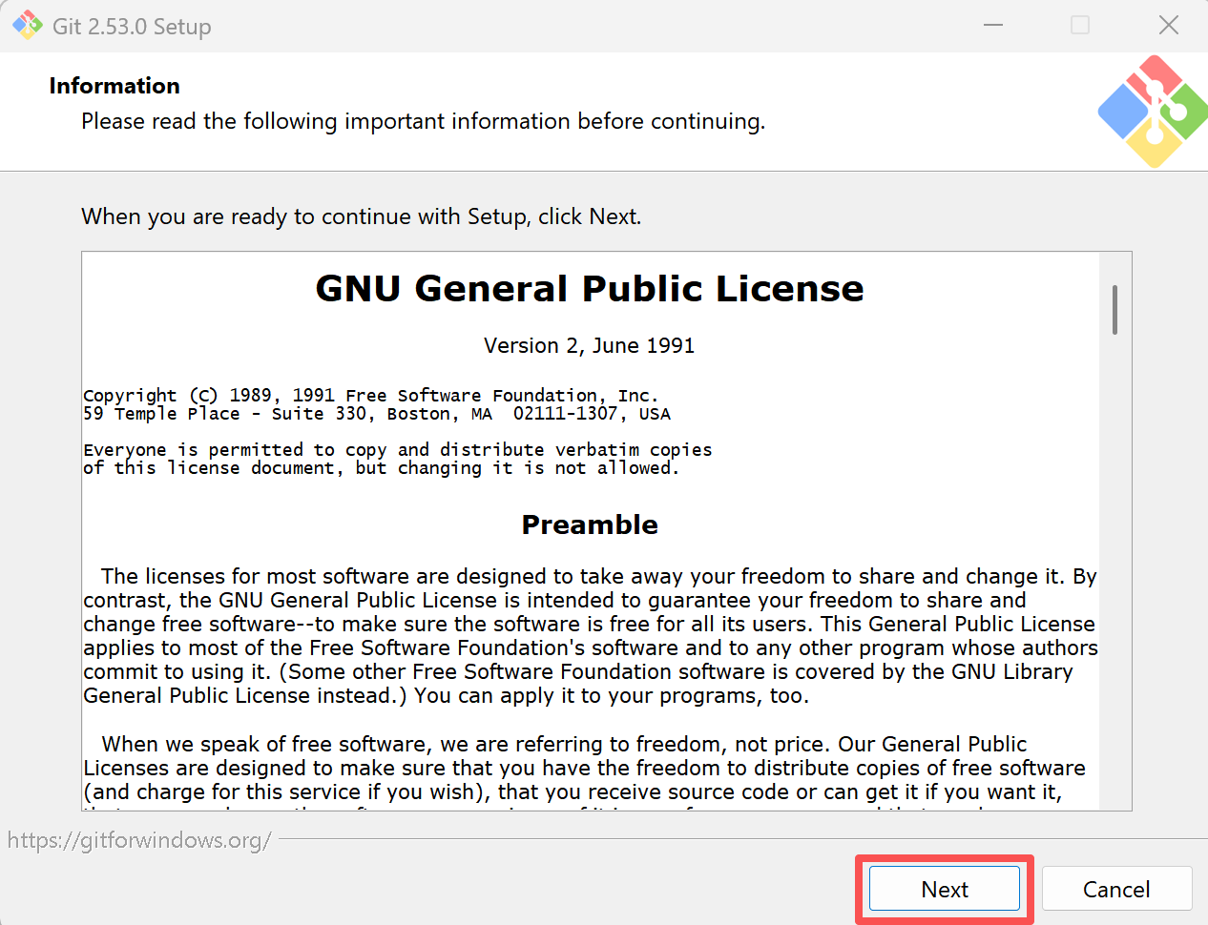Click the 'of this license document' line
Screen dimensions: 1208x925
point(382,468)
